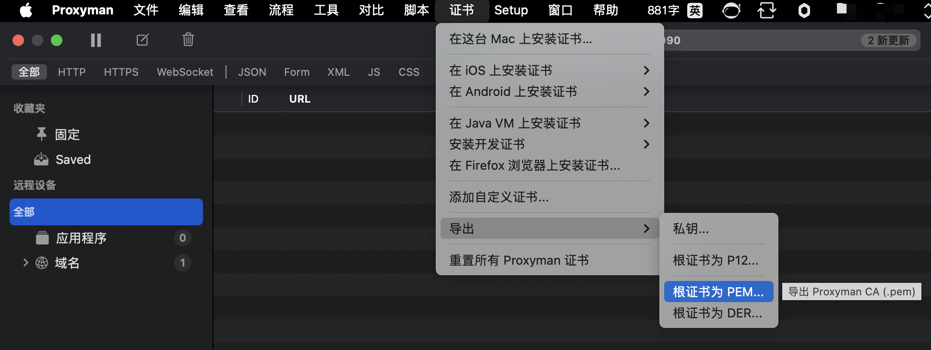The image size is (931, 350).
Task: Pause traffic capturing in Proxyman toolbar
Action: pos(95,40)
